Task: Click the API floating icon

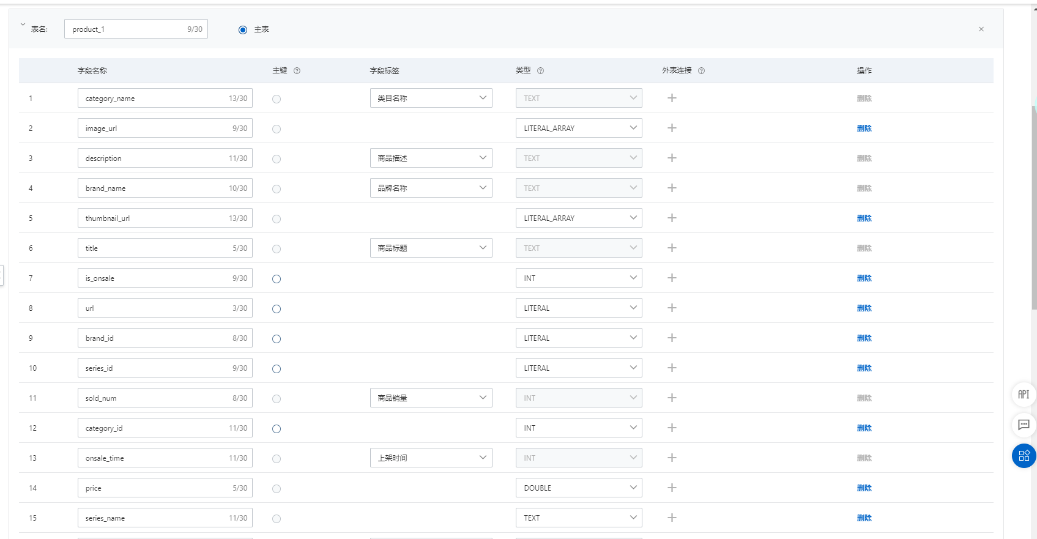Action: [x=1024, y=395]
